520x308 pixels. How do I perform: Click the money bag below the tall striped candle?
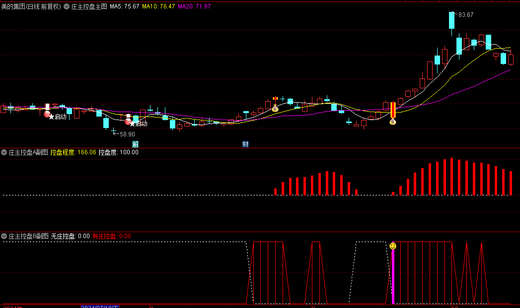coord(393,121)
